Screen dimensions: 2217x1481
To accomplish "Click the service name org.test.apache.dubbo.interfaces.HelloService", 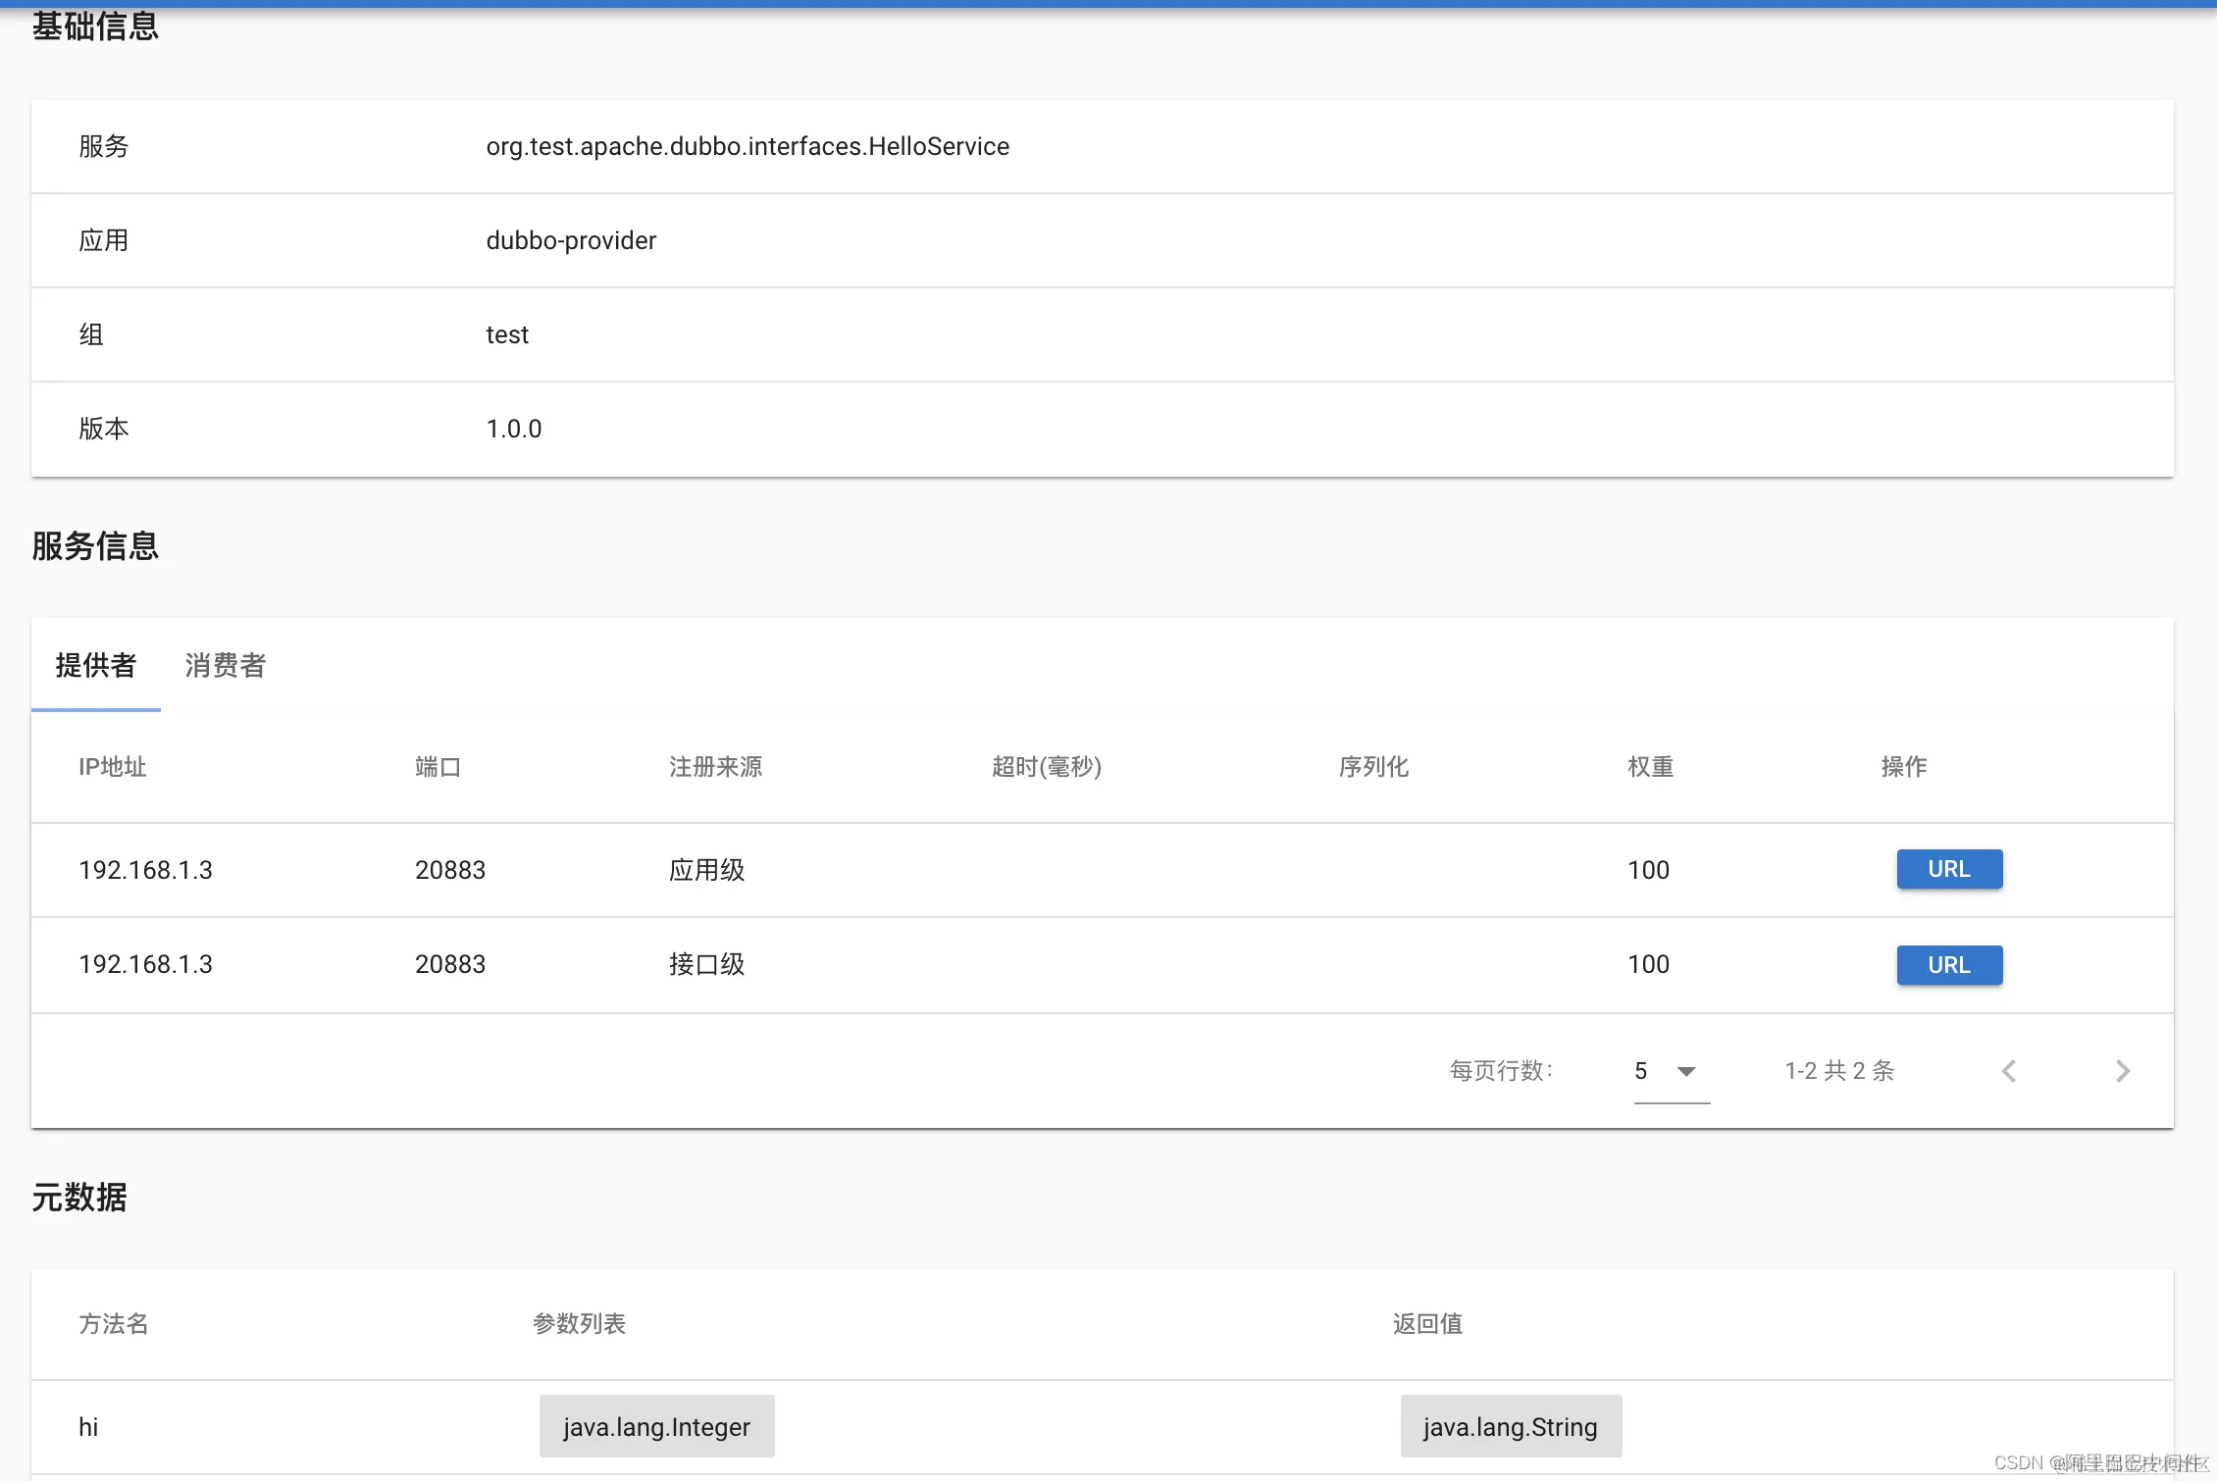I will (748, 146).
